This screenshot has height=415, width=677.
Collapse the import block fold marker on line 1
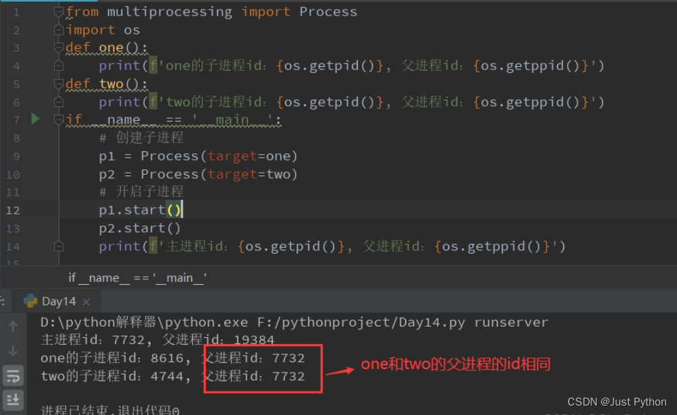coord(59,11)
